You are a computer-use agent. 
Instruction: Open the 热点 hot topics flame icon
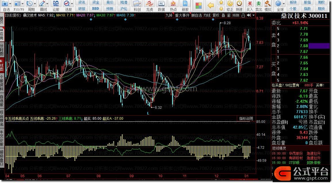[x=173, y=4]
